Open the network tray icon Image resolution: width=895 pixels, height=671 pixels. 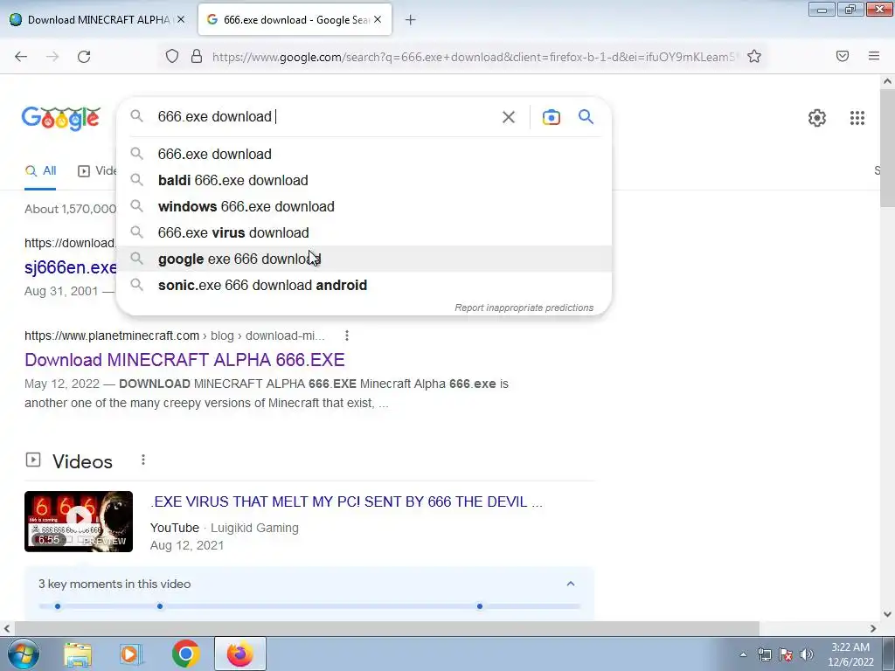(764, 654)
